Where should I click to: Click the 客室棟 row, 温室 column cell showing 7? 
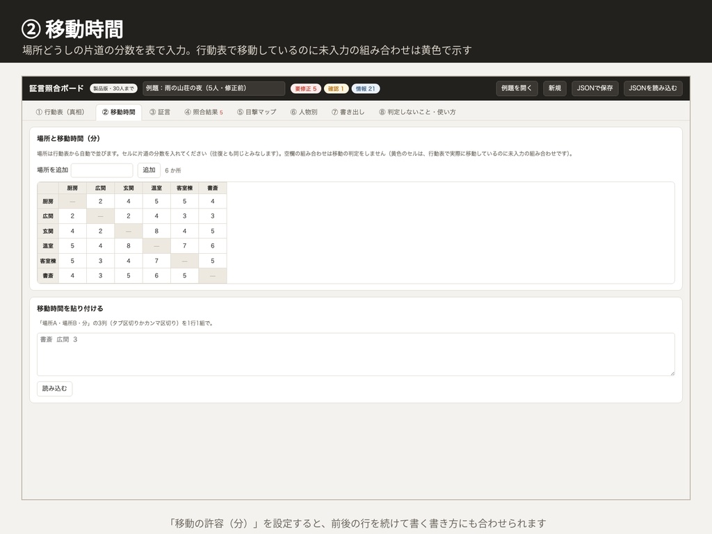pos(156,261)
